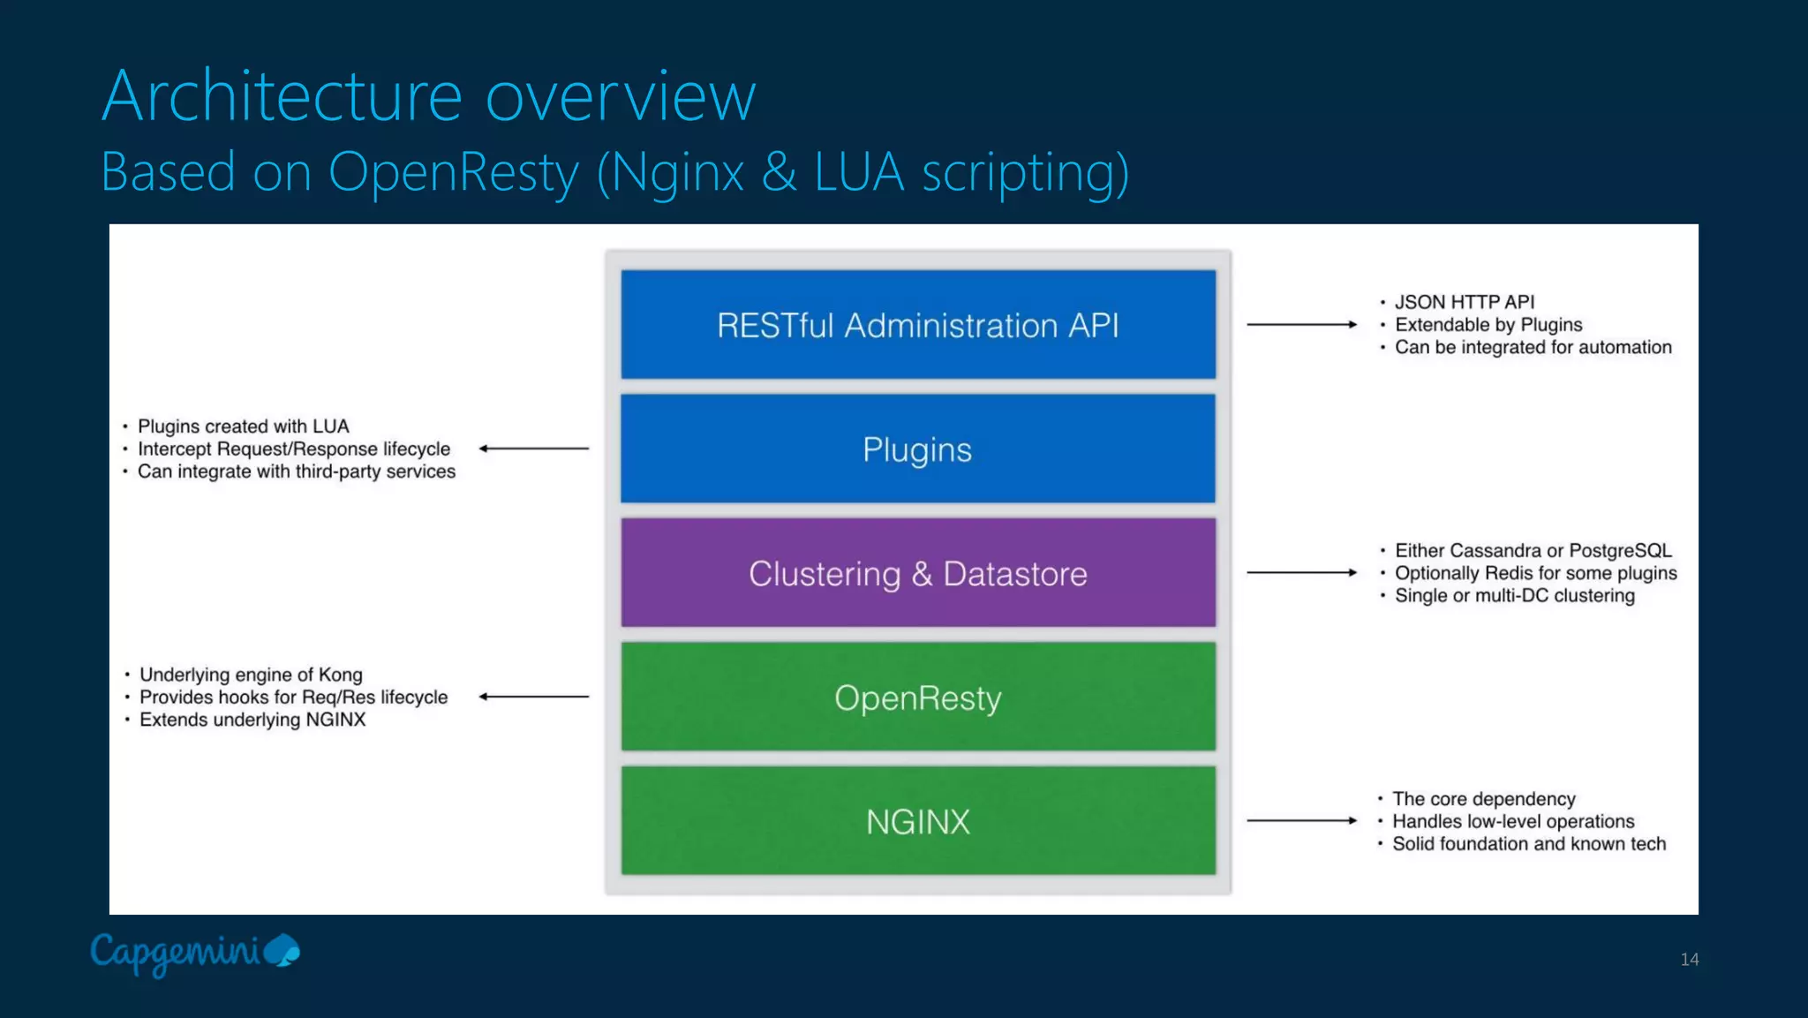
Task: Select the Clustering & Datastore purple block
Action: tap(918, 574)
